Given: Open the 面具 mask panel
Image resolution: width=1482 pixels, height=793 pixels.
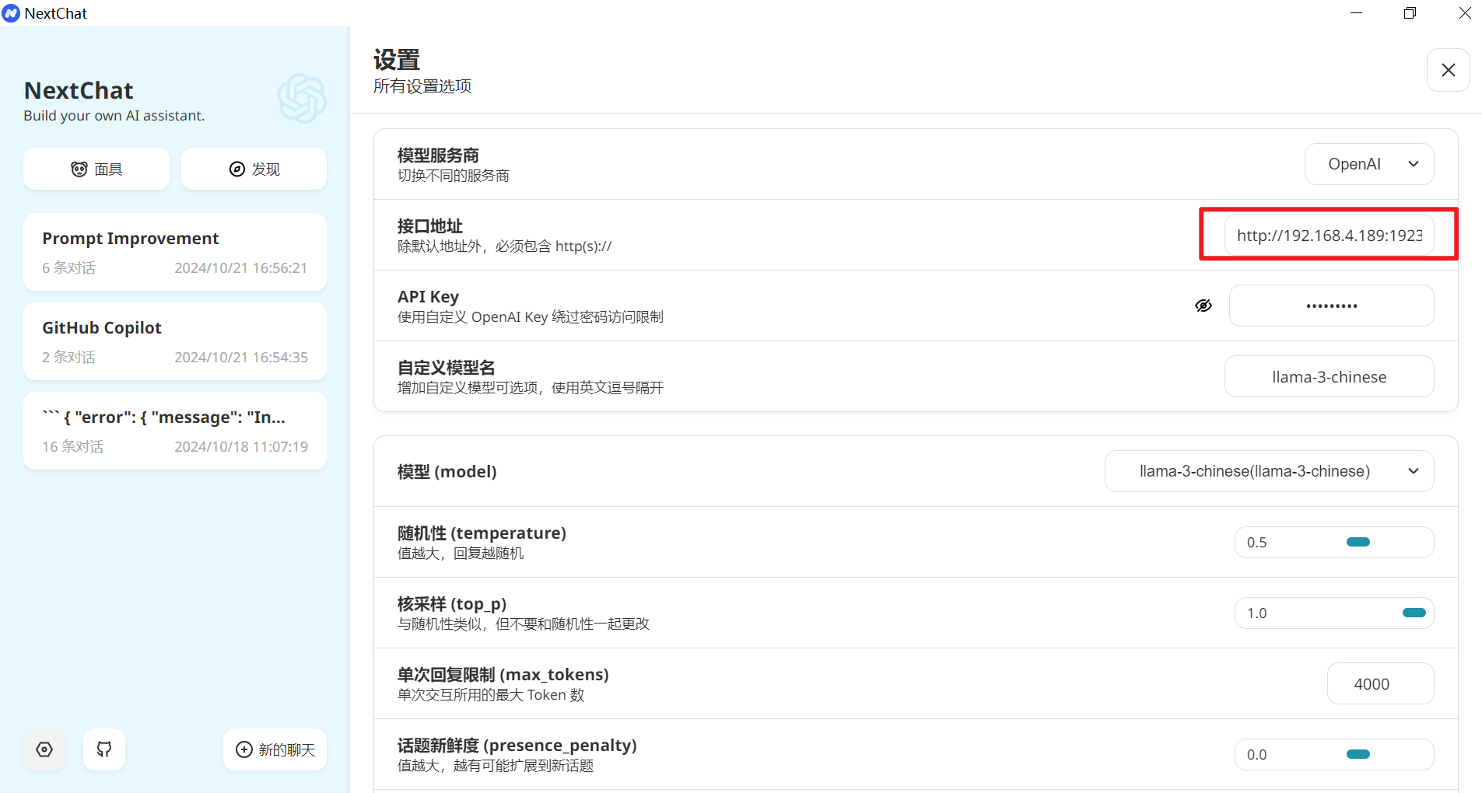Looking at the screenshot, I should pyautogui.click(x=96, y=169).
